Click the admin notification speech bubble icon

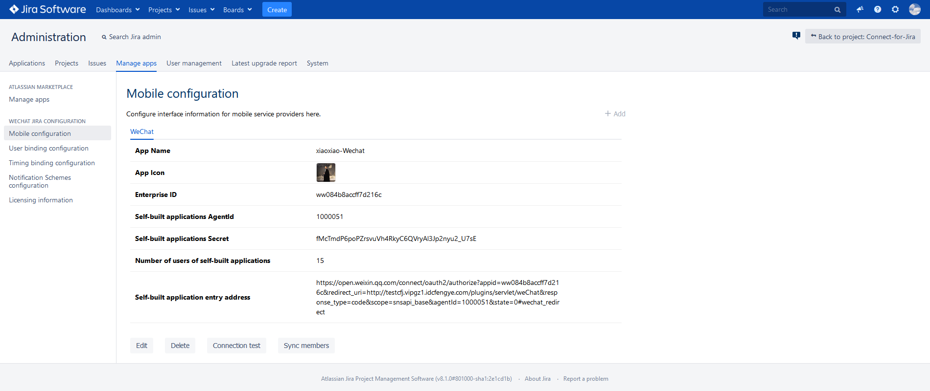tap(796, 35)
